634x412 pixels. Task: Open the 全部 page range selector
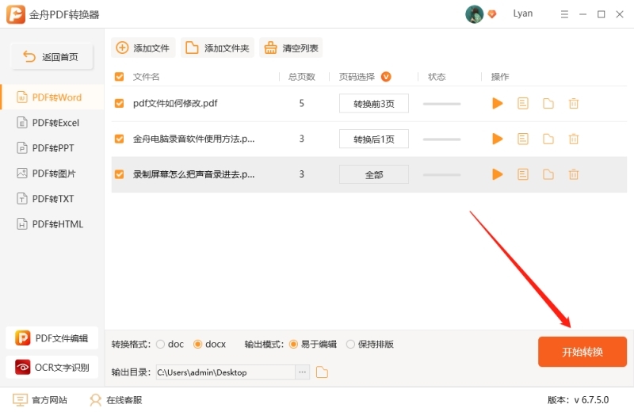[374, 174]
